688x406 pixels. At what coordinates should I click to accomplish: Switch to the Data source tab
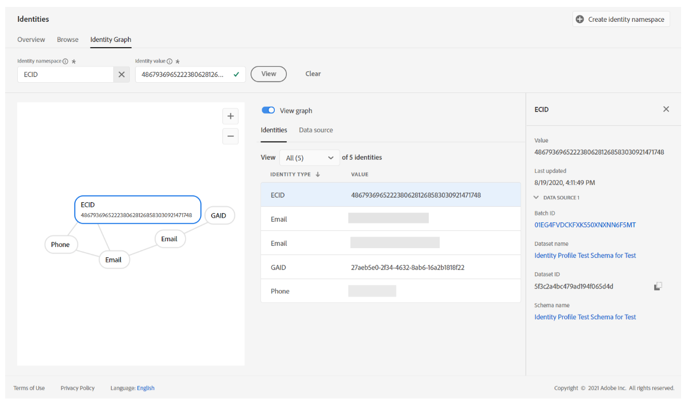(x=316, y=130)
